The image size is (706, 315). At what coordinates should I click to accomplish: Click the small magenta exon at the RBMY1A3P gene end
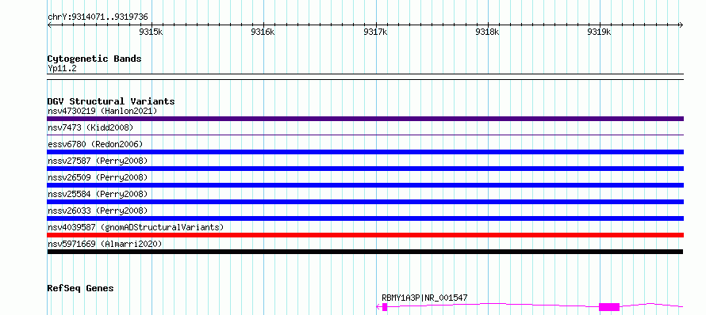coord(385,307)
